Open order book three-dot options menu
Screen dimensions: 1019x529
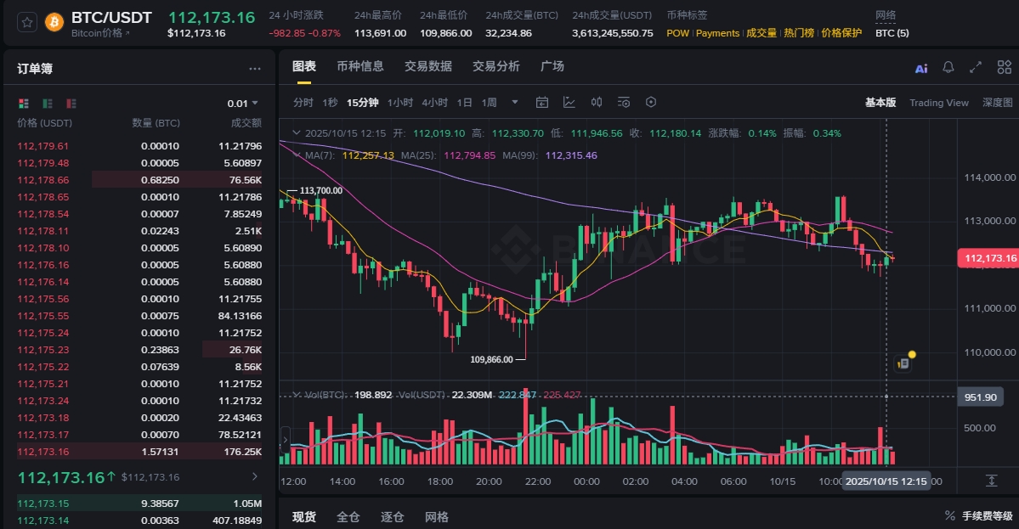[255, 69]
